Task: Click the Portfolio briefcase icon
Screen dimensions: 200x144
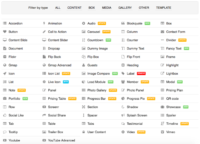Action: [x=5, y=98]
